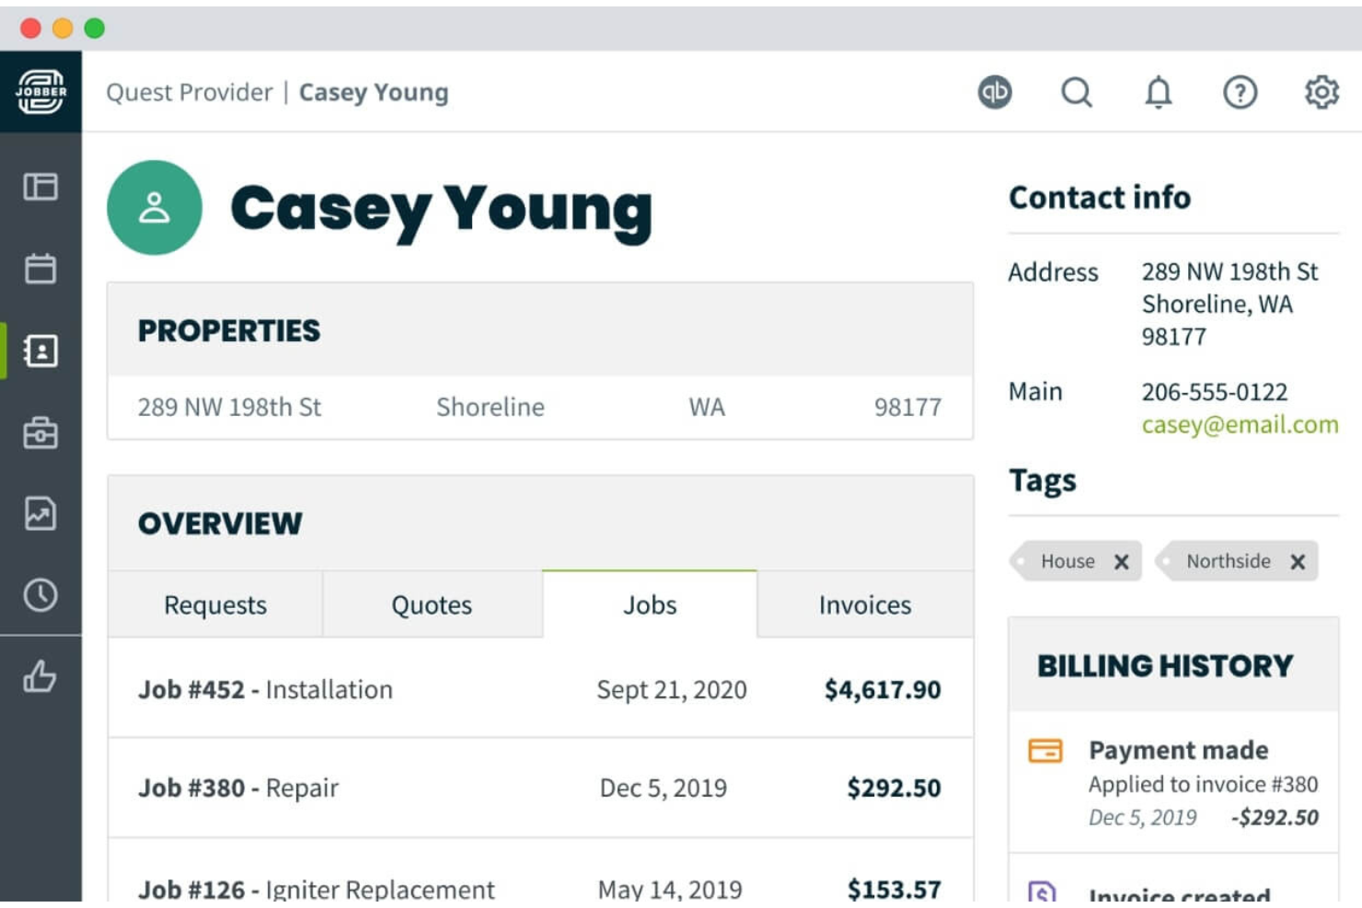This screenshot has width=1362, height=908.
Task: Click Quest Provider breadcrumb
Action: 190,92
